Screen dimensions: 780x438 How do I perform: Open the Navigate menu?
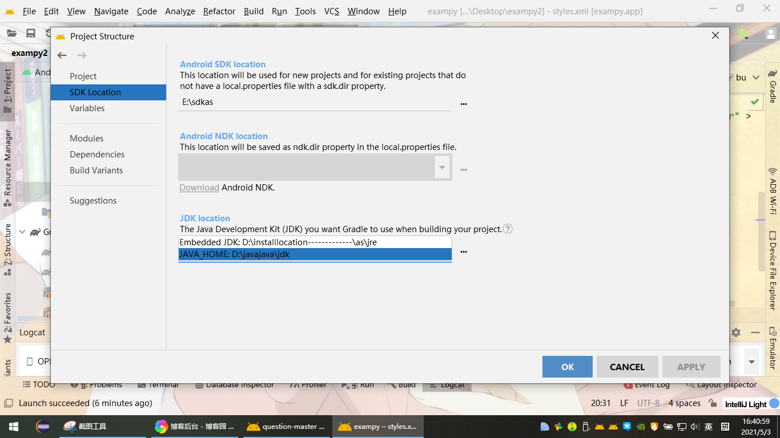click(x=111, y=11)
